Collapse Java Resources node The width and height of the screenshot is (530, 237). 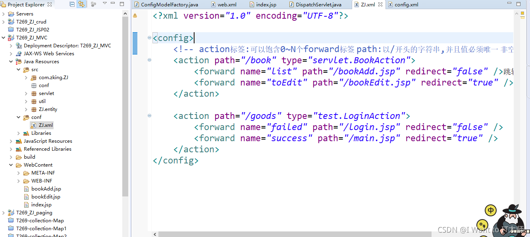pos(11,62)
